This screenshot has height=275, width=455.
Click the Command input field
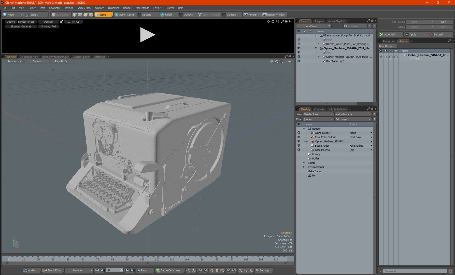[414, 271]
